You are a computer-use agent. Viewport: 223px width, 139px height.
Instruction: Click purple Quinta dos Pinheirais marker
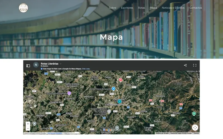[69, 93]
